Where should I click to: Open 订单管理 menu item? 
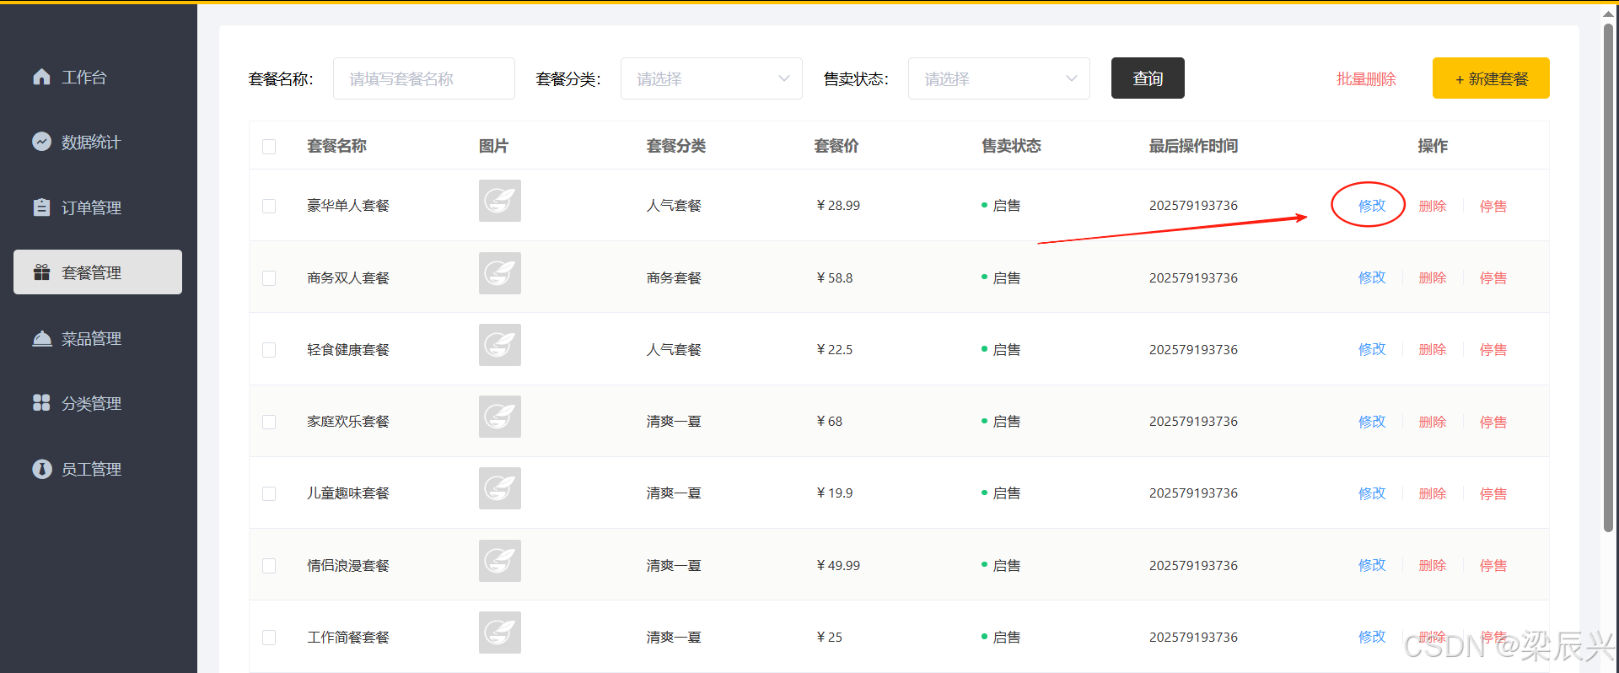98,207
